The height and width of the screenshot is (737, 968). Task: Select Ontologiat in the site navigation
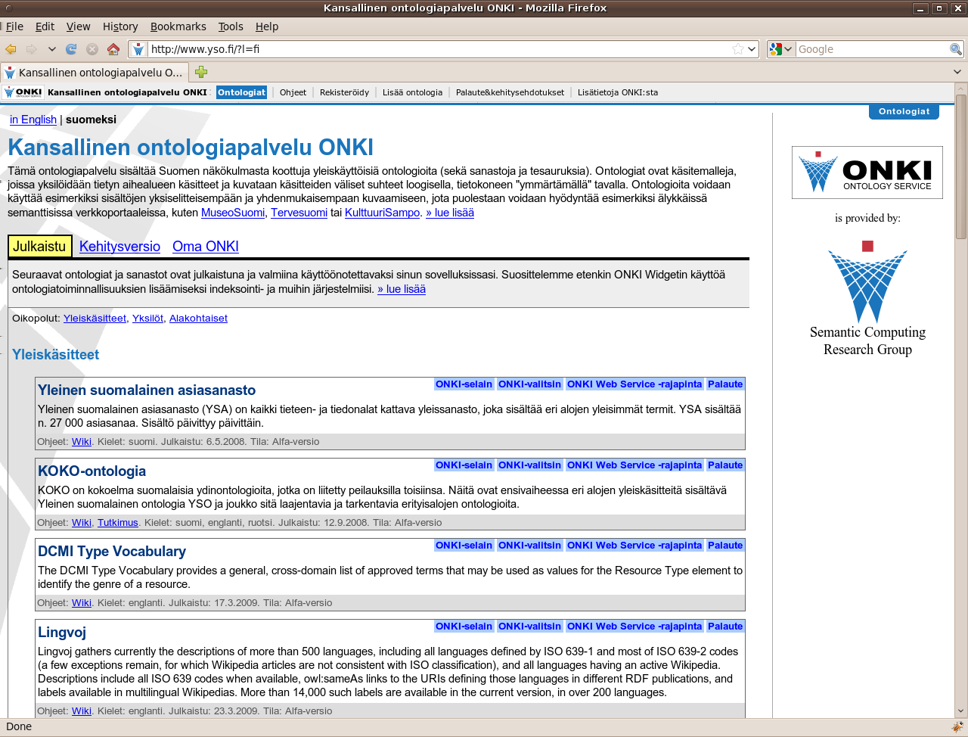(x=242, y=92)
